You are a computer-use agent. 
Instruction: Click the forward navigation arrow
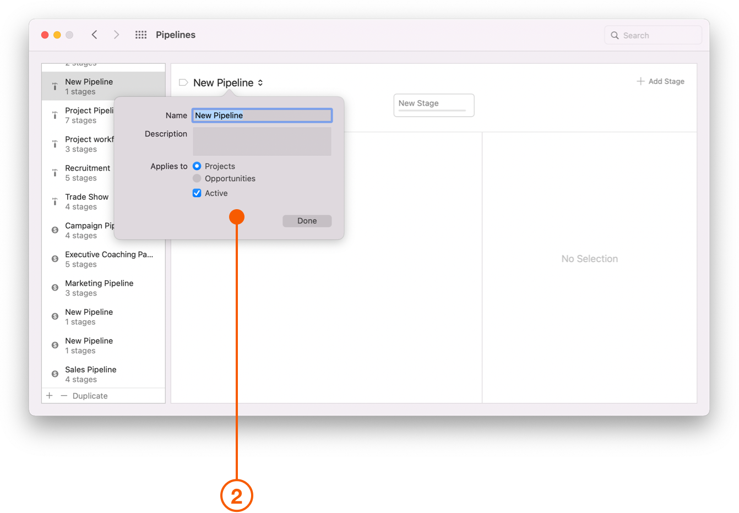click(x=116, y=34)
